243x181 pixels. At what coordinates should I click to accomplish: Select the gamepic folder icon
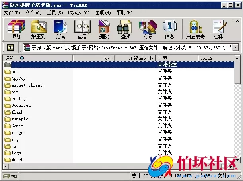(8, 119)
